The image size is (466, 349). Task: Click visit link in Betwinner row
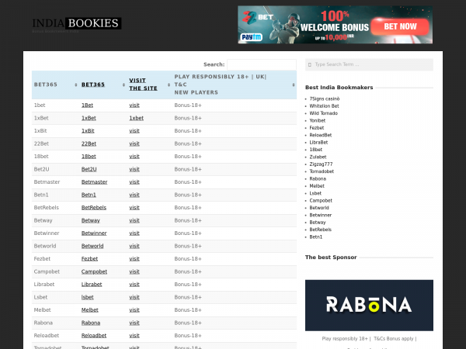(134, 233)
